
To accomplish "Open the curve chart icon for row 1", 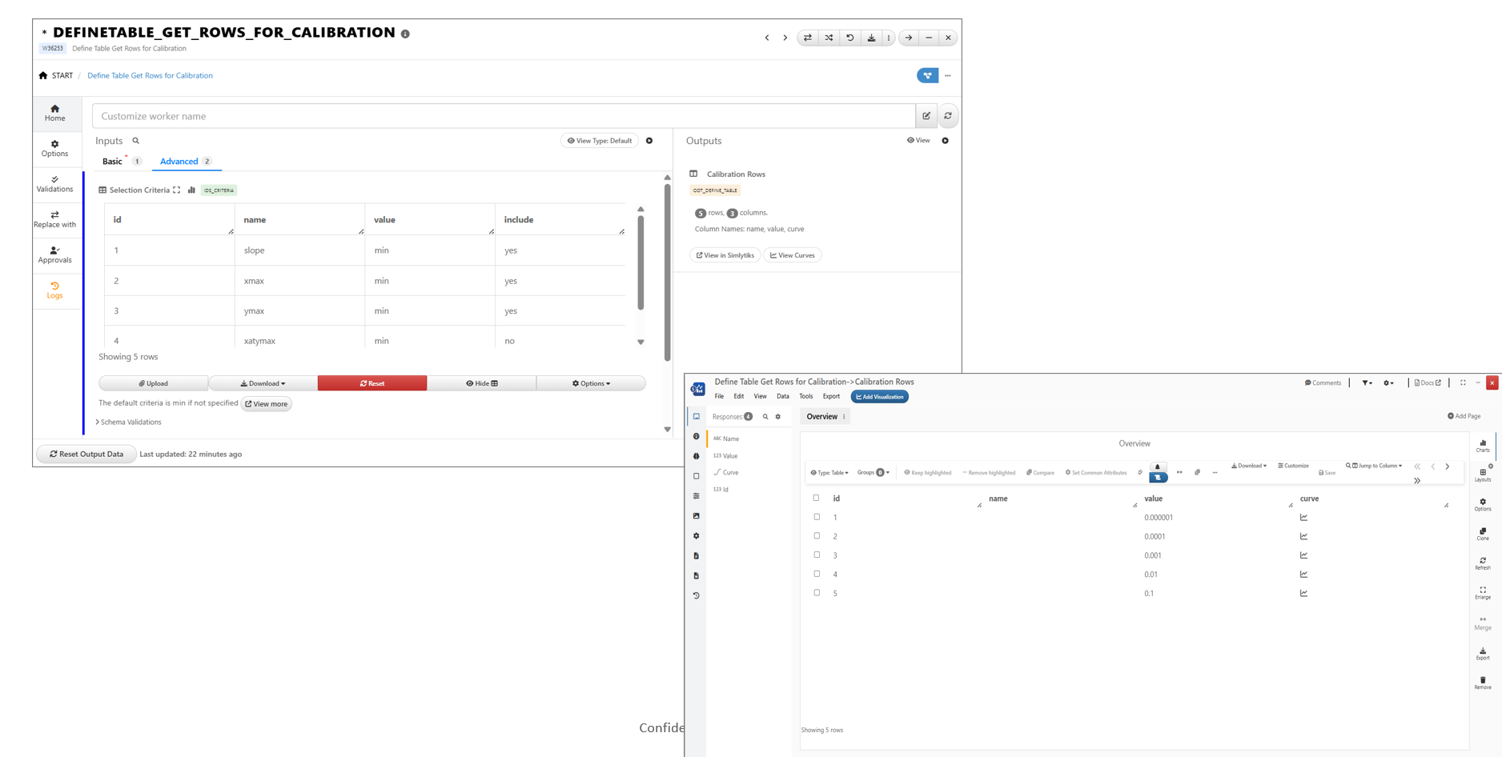I will pos(1303,518).
